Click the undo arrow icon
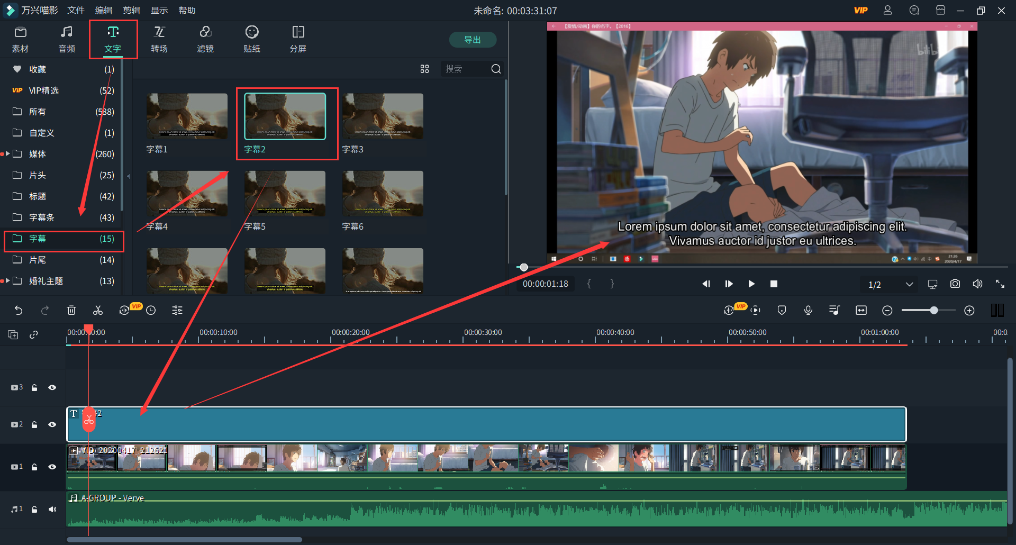Viewport: 1016px width, 545px height. [19, 311]
